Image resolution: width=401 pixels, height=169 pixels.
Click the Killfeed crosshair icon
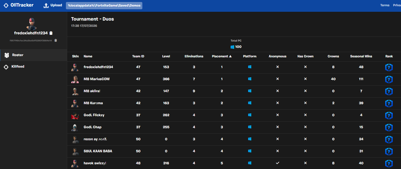pyautogui.click(x=6, y=67)
